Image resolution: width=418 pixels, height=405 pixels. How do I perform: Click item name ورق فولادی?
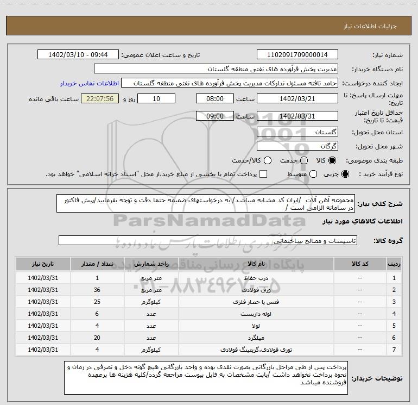(256, 290)
